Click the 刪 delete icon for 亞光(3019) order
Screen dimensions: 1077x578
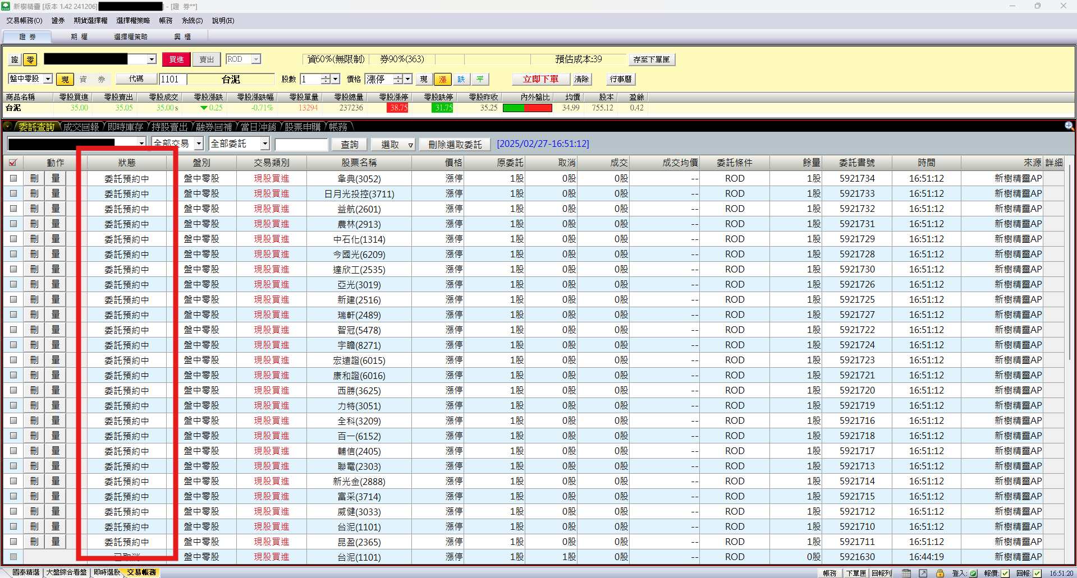(34, 284)
